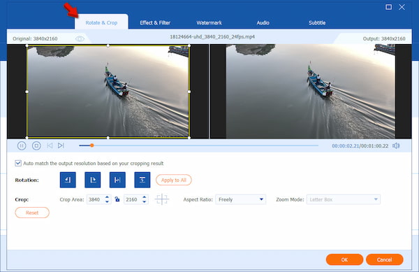Viewport: 419px width, 272px height.
Task: Flip video vertically
Action: point(142,180)
